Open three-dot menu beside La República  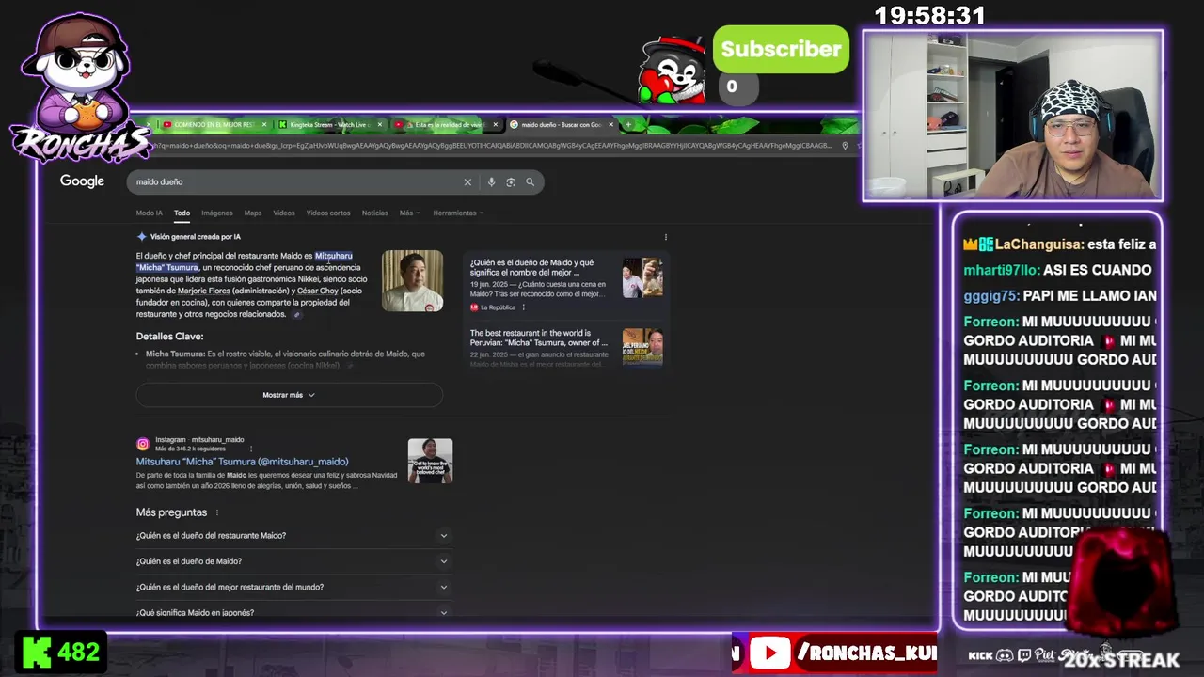pos(523,307)
